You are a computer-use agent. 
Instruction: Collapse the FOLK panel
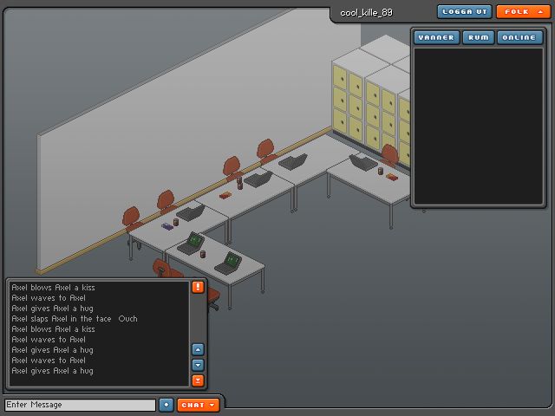523,11
